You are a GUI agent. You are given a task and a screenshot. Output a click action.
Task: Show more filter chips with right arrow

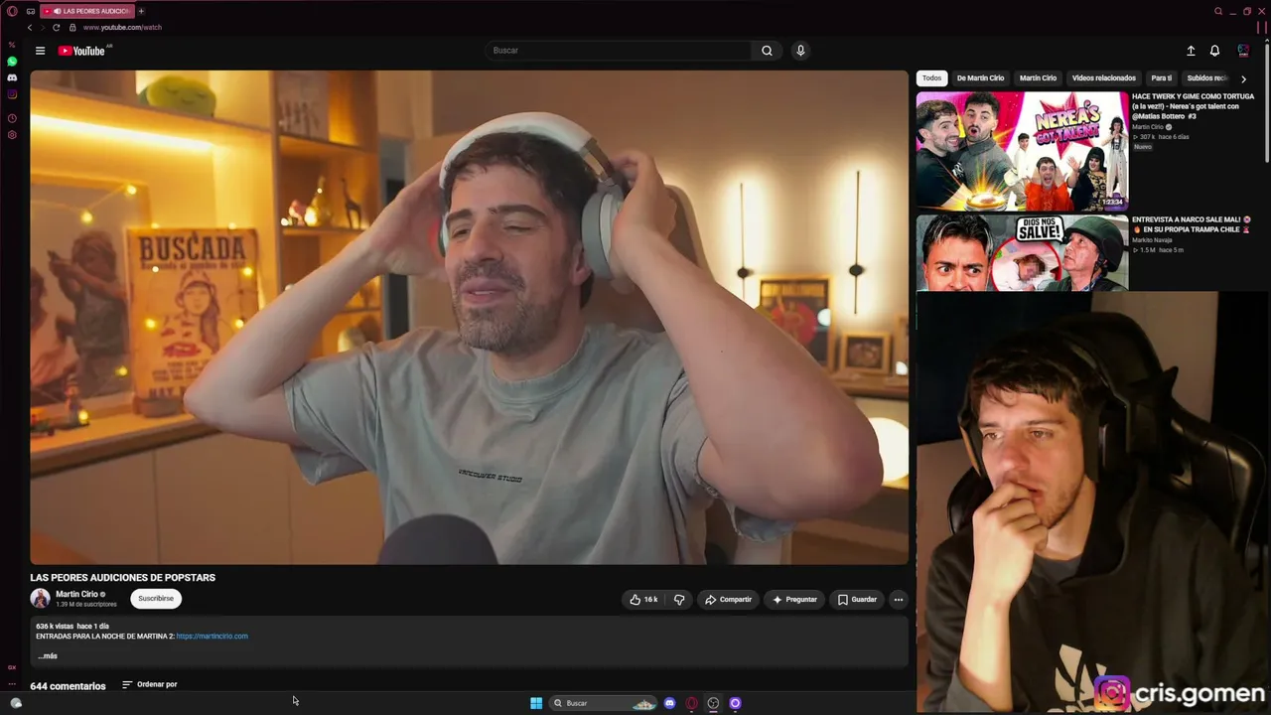(1243, 78)
